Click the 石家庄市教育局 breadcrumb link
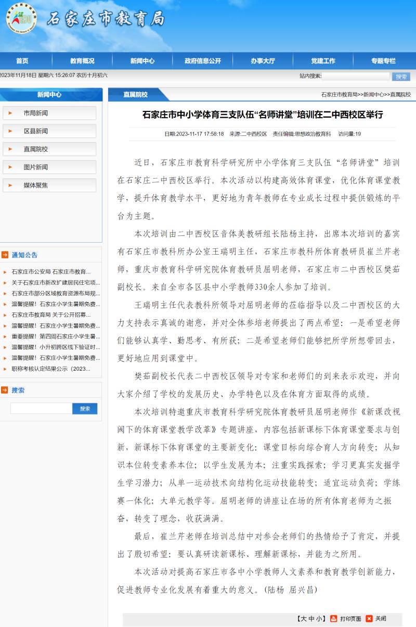The image size is (416, 627). pyautogui.click(x=339, y=95)
